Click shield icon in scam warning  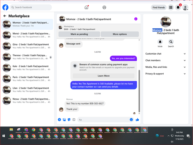(75, 66)
